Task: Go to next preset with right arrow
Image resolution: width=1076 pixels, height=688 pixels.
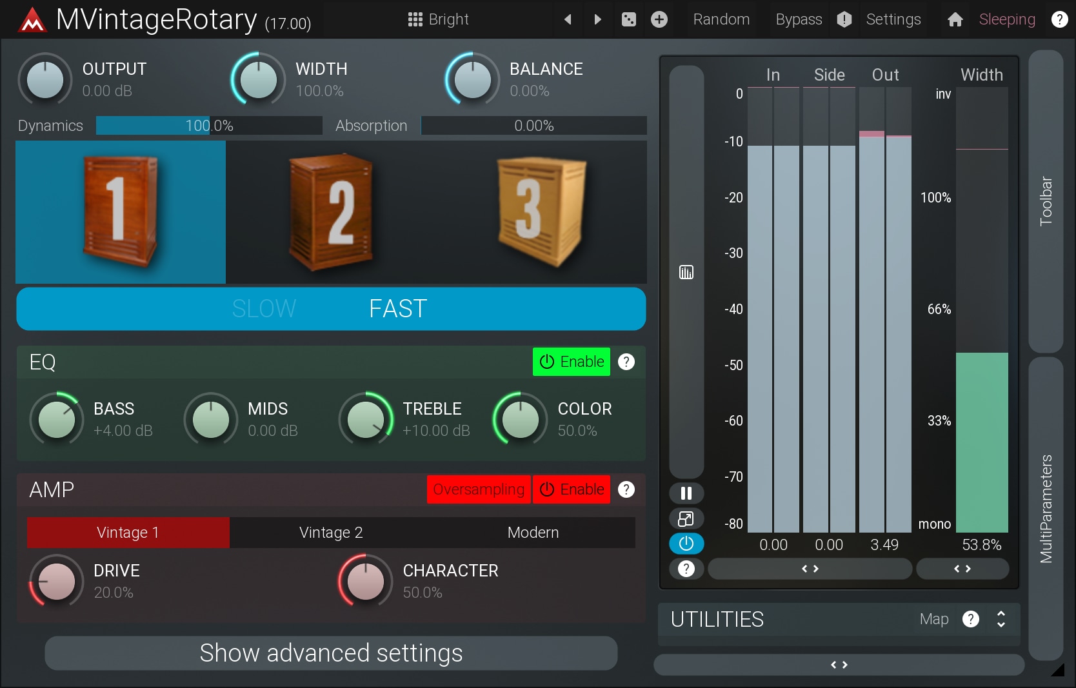Action: 597,19
